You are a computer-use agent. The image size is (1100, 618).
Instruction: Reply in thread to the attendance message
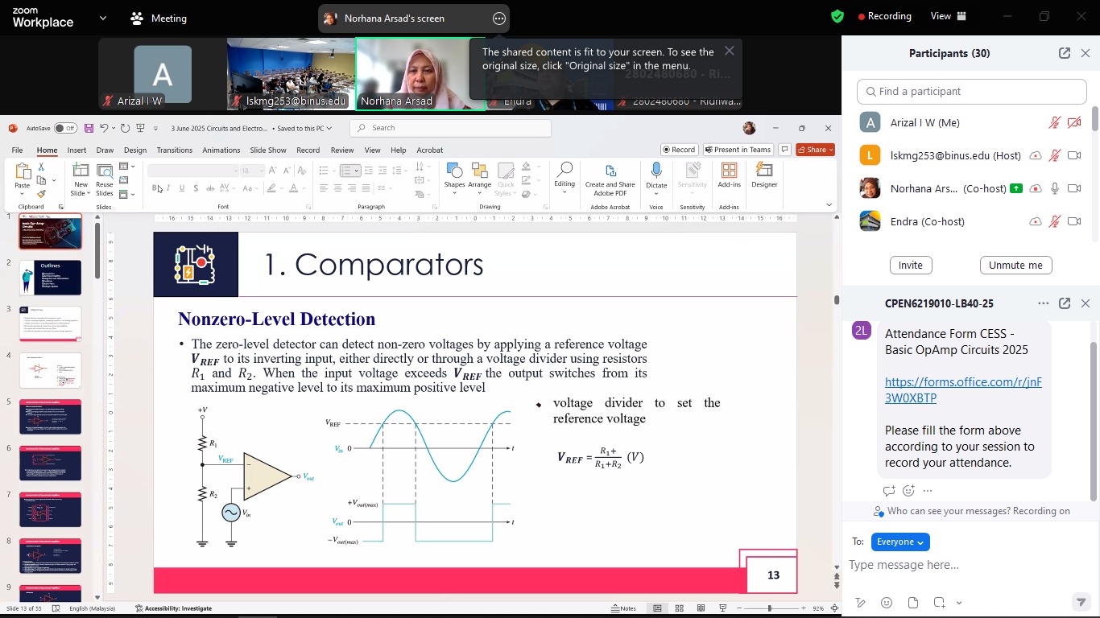[x=889, y=491]
